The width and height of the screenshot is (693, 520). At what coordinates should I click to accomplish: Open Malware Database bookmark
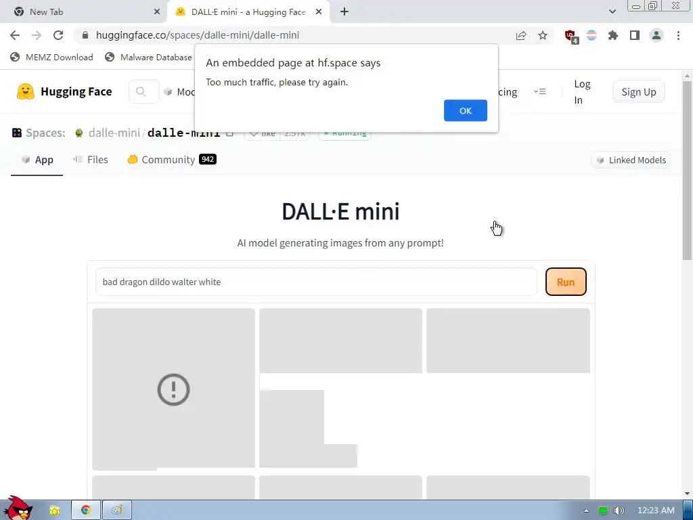coord(148,57)
